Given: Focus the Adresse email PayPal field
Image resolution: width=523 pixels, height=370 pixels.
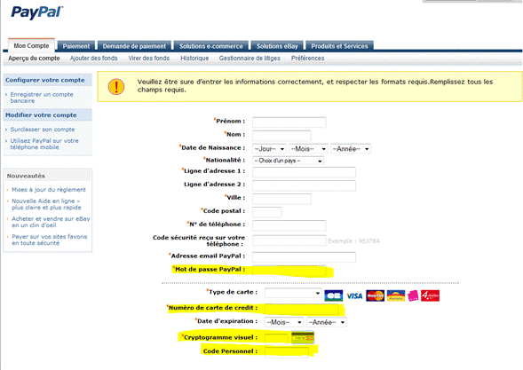Looking at the screenshot, I should (304, 257).
